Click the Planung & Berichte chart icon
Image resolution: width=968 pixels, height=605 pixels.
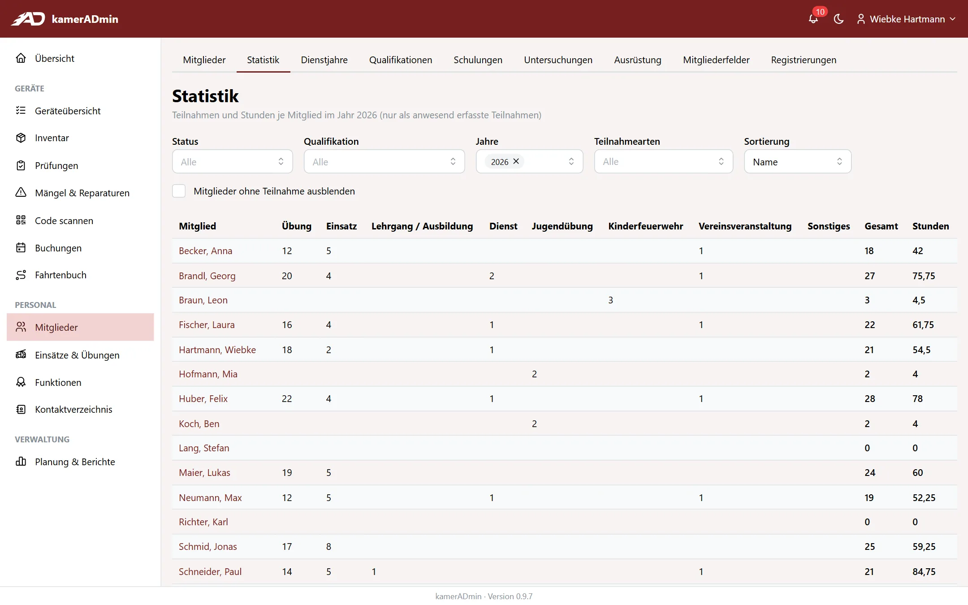pos(21,462)
